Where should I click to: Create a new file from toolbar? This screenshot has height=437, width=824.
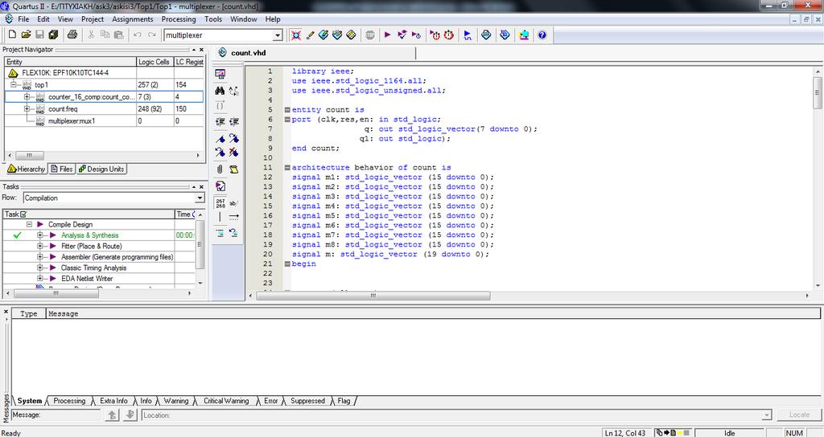[12, 35]
